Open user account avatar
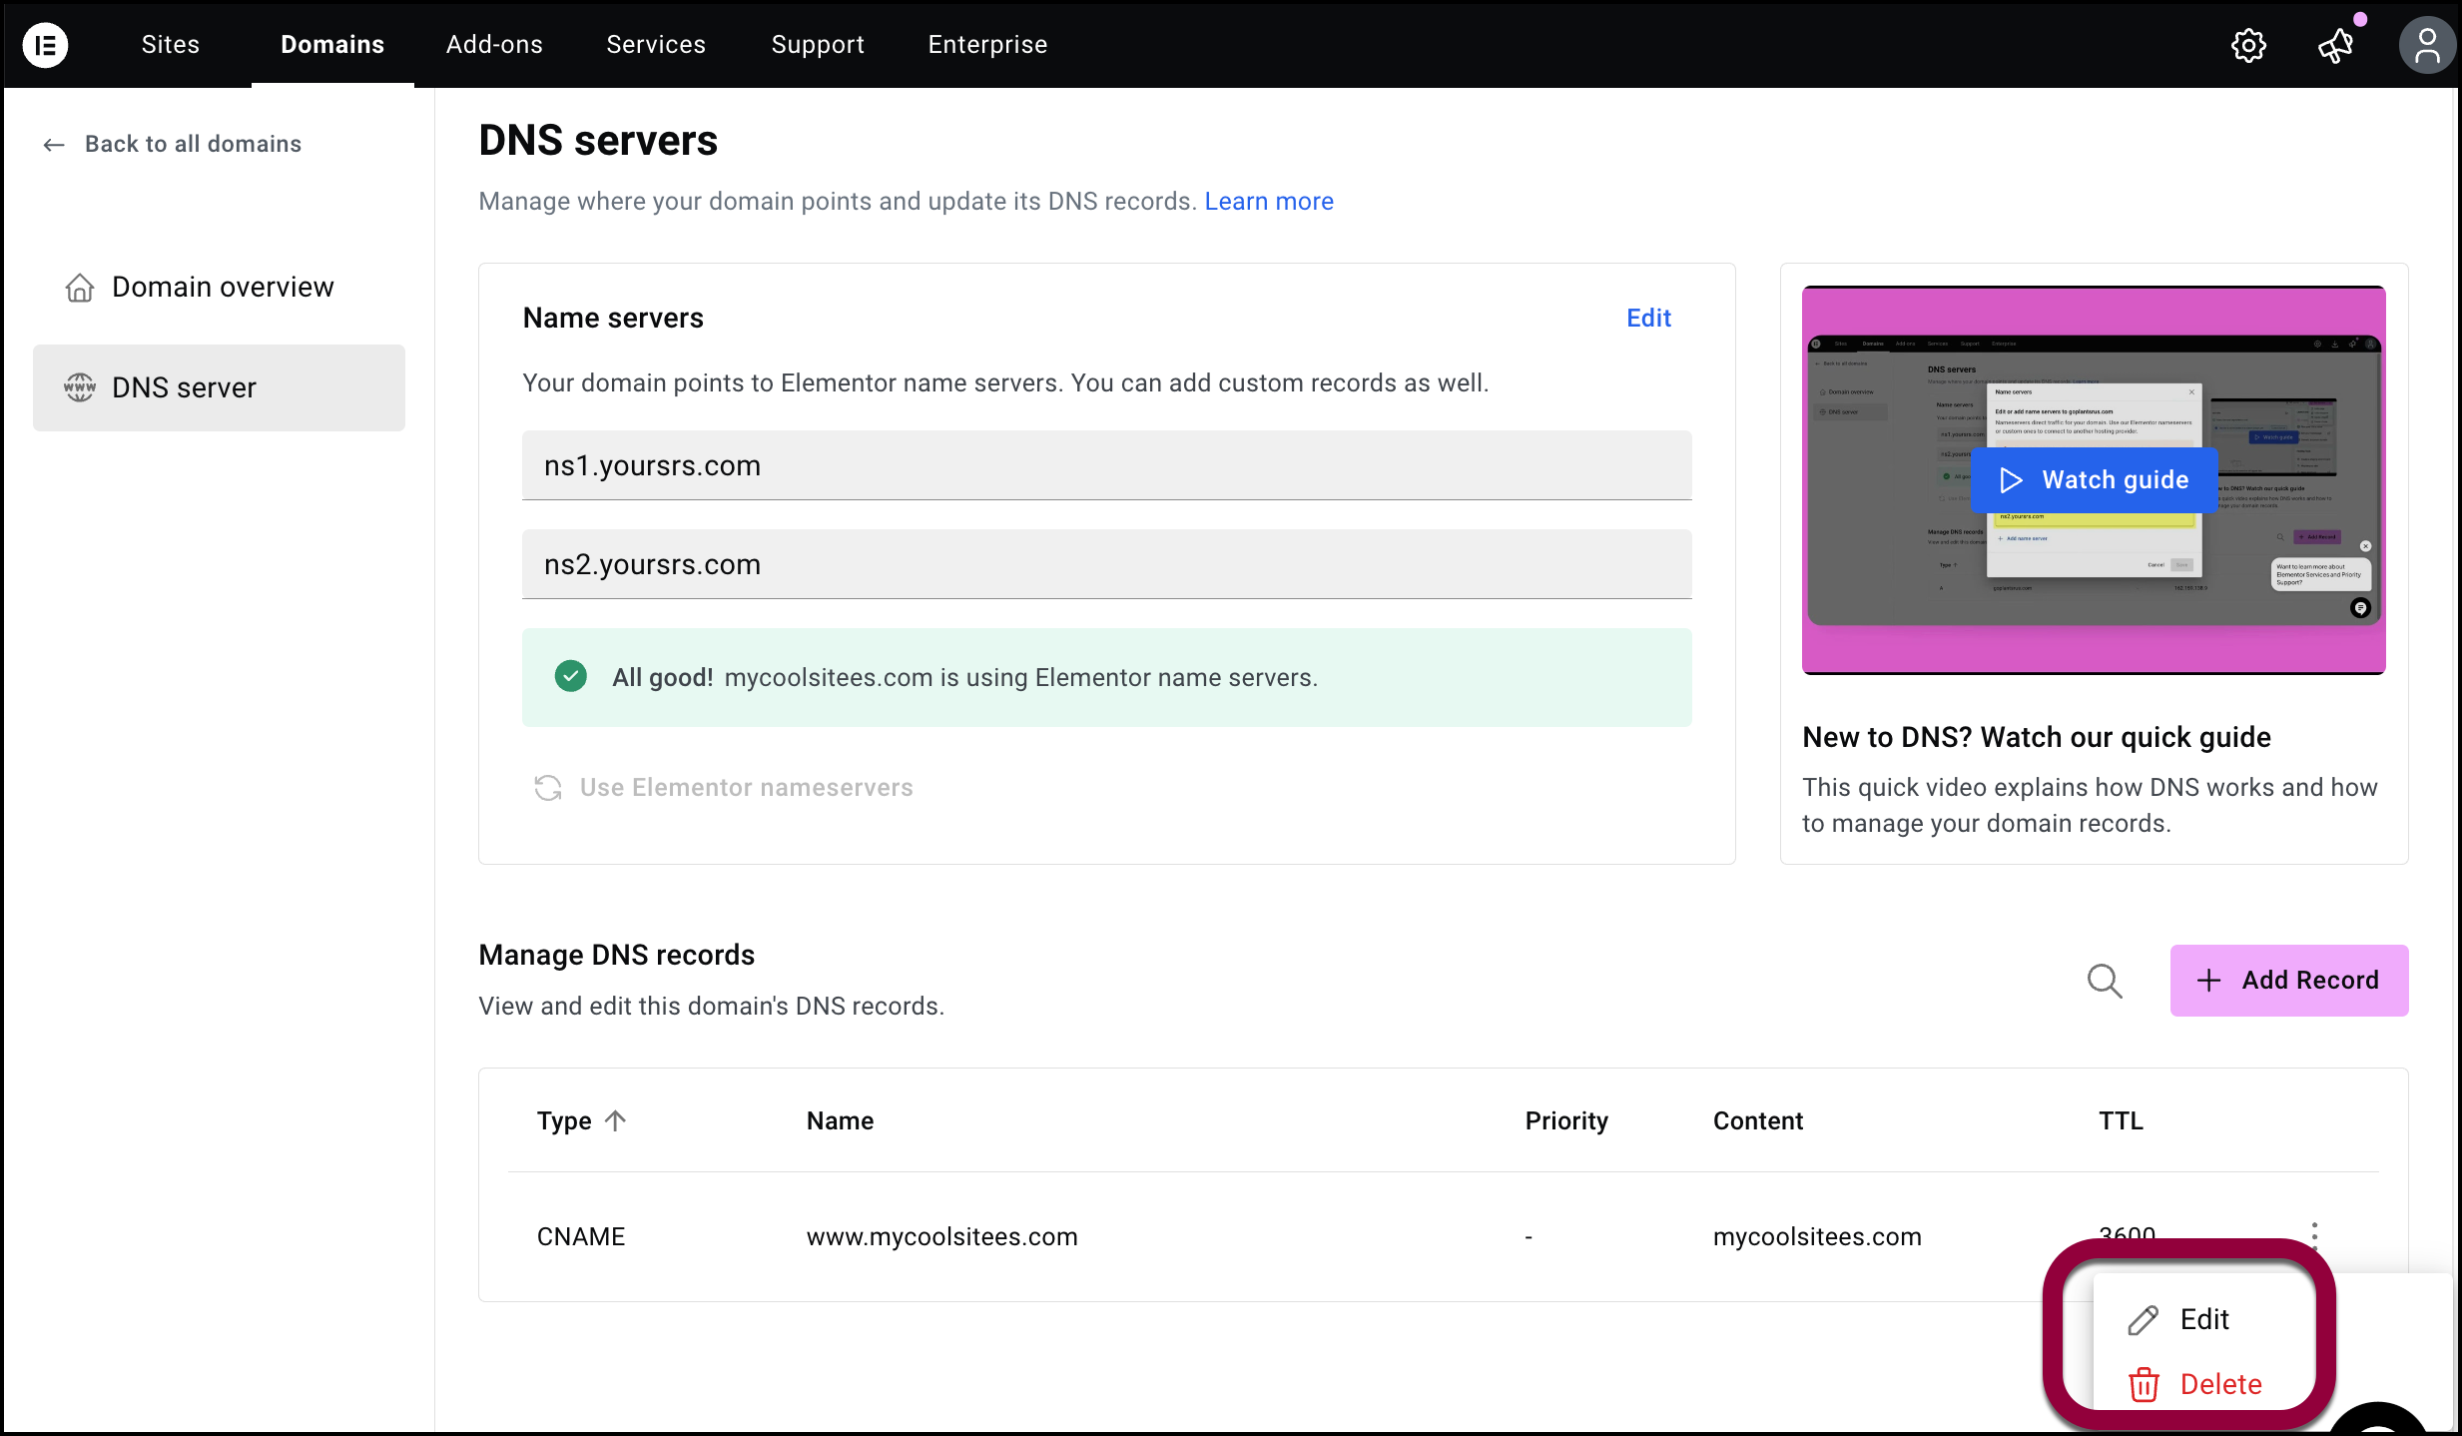Viewport: 2462px width, 1436px height. tap(2426, 45)
